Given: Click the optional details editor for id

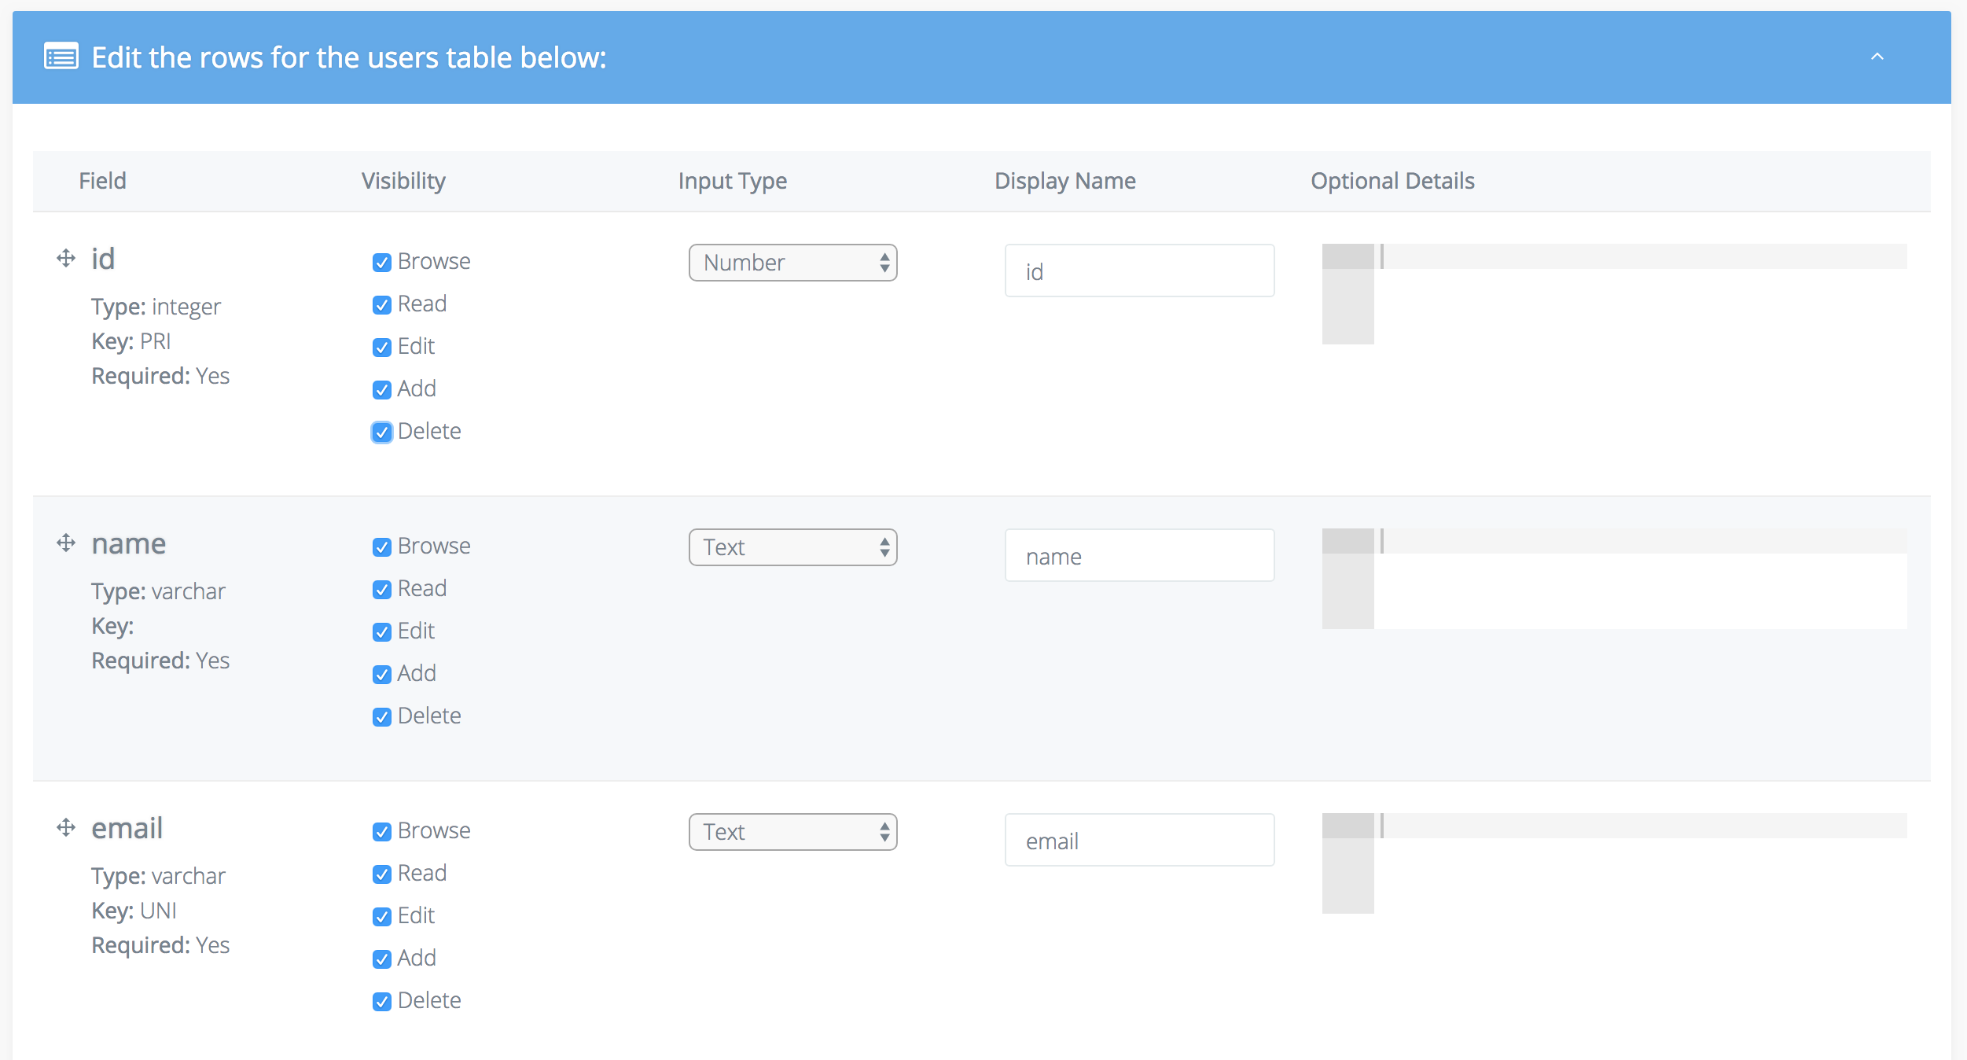Looking at the screenshot, I should pyautogui.click(x=1614, y=294).
